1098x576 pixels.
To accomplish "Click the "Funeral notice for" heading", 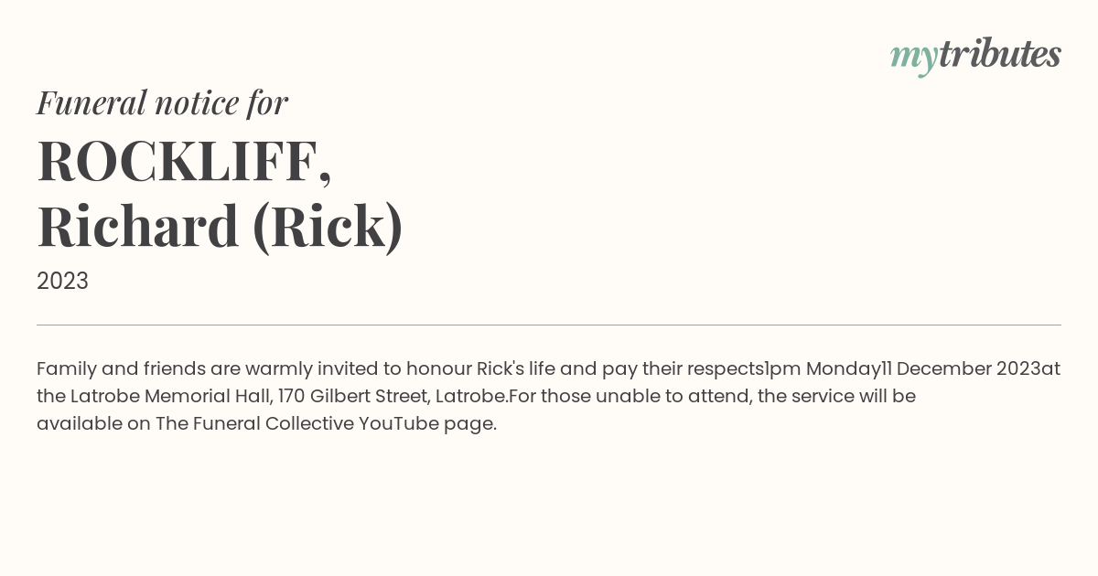I will [x=162, y=102].
